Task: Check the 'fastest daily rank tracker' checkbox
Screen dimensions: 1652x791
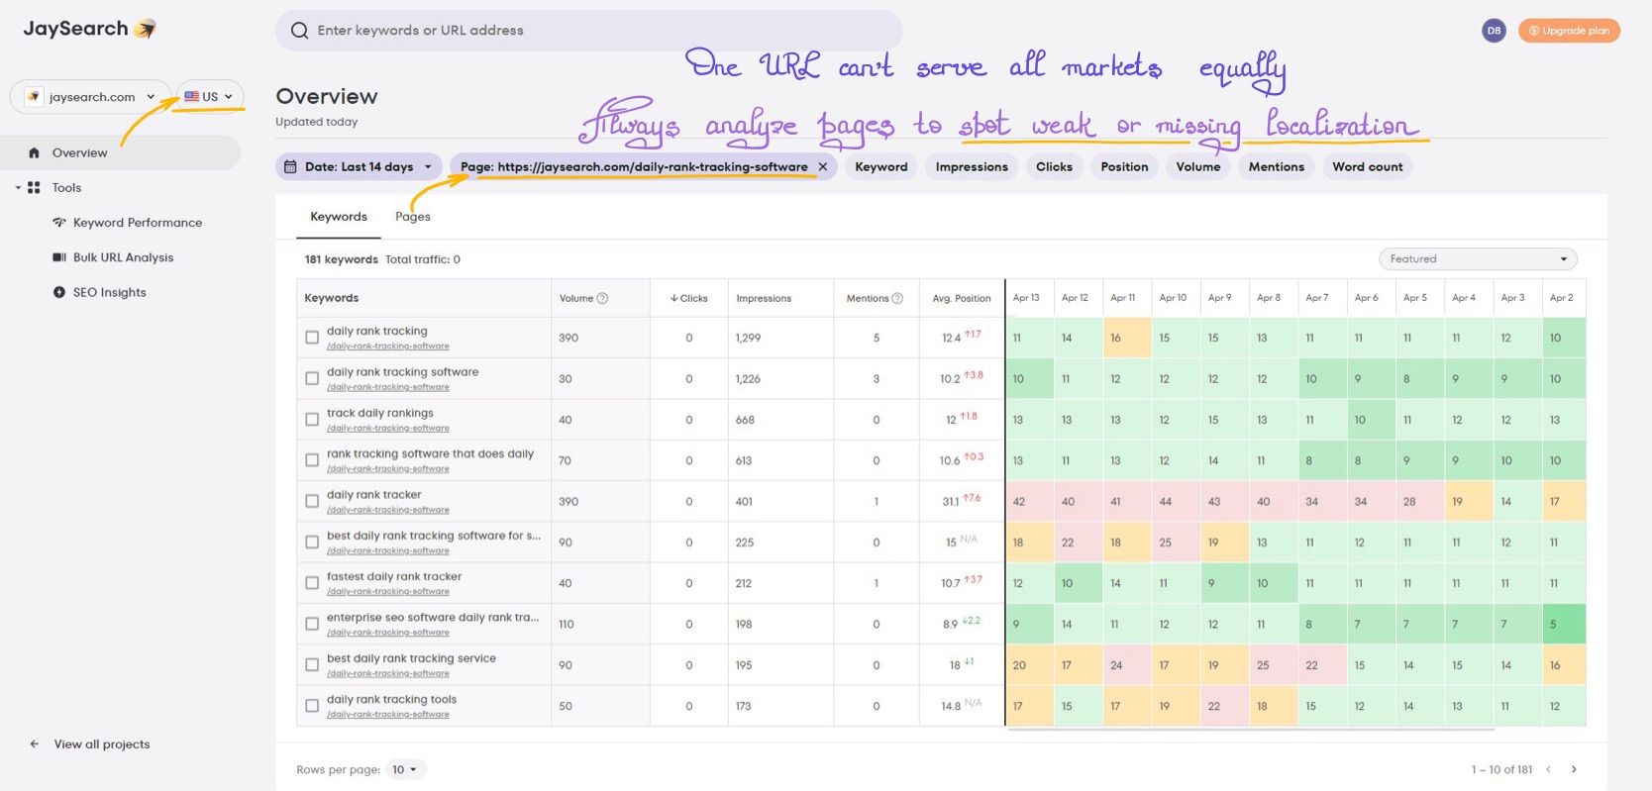Action: [x=312, y=583]
